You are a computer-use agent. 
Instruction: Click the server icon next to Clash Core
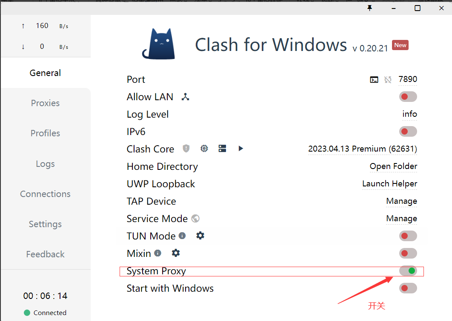[222, 149]
